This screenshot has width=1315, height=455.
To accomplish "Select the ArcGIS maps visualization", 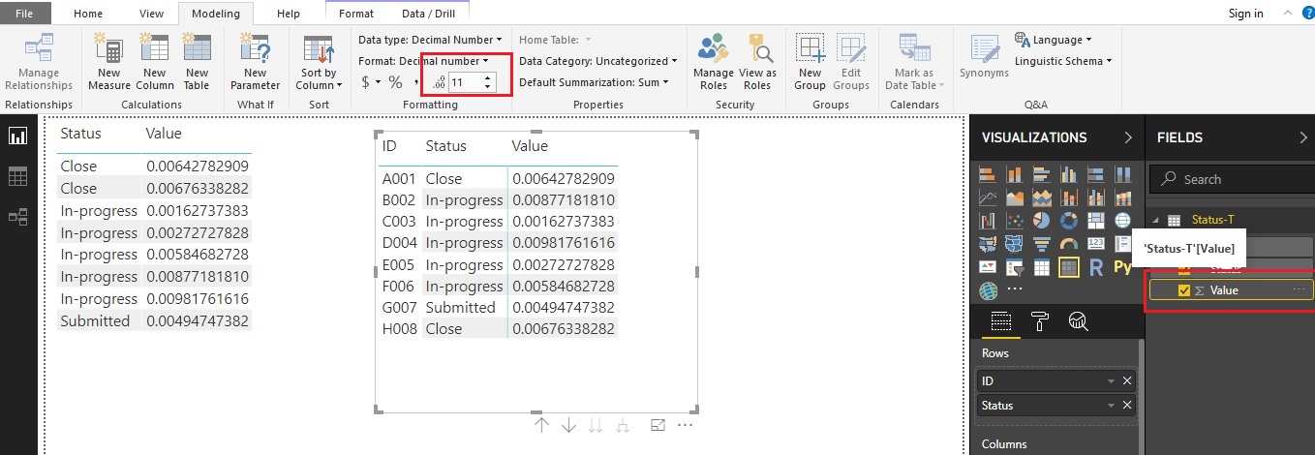I will 988,289.
